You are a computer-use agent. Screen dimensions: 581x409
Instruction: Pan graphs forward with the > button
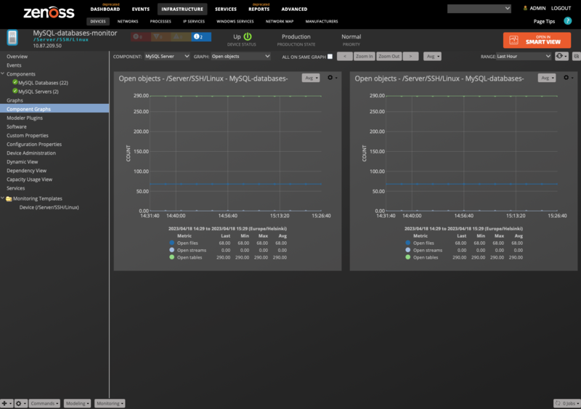click(x=410, y=57)
